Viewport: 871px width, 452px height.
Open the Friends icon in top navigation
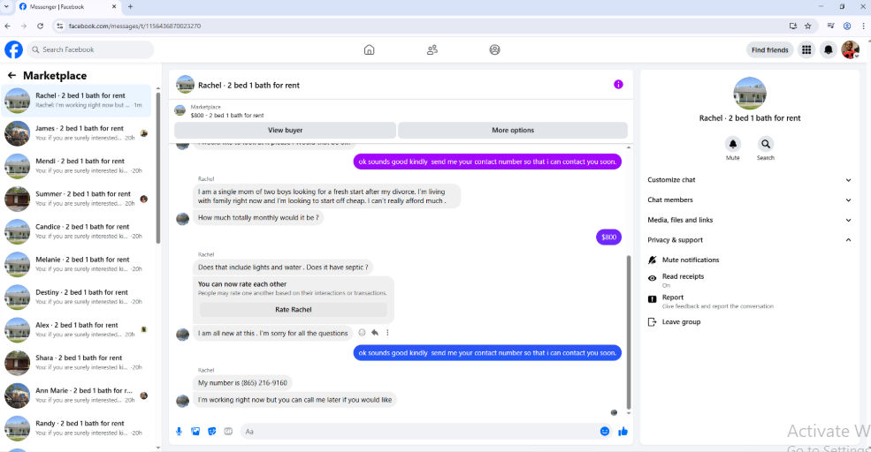[x=432, y=50]
